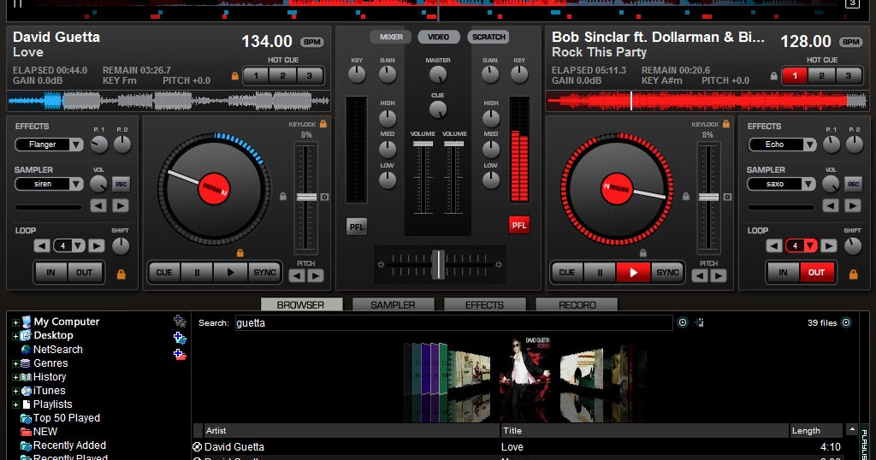The width and height of the screenshot is (876, 460).
Task: Click the search options icon
Action: point(683,322)
